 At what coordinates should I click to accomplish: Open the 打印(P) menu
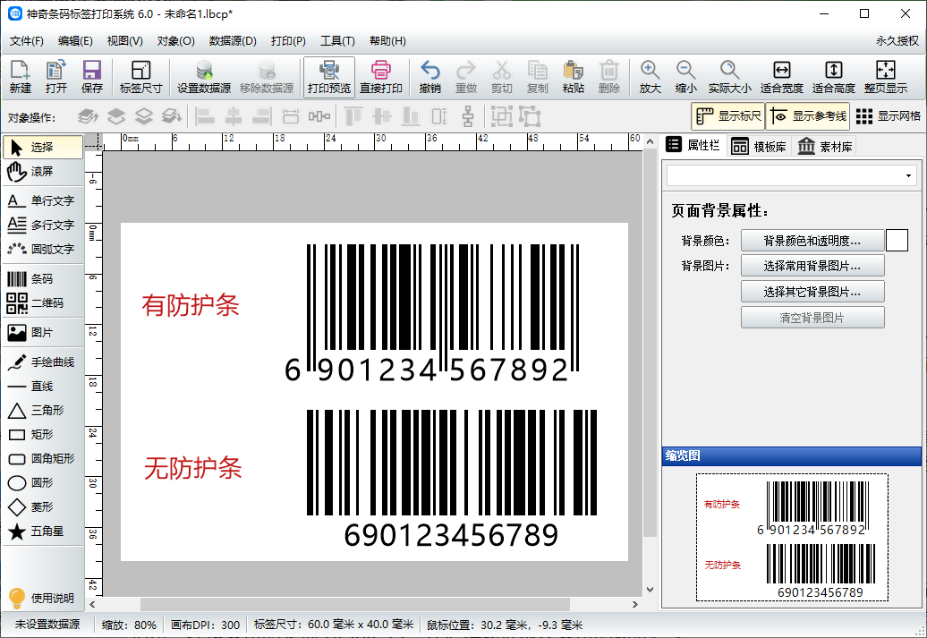(x=288, y=41)
